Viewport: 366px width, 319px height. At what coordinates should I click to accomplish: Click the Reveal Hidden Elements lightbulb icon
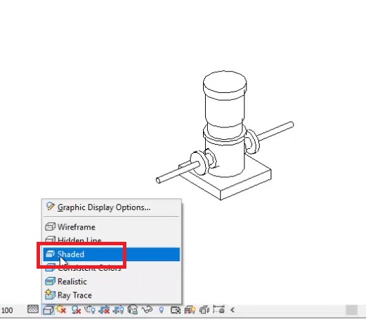(x=162, y=310)
